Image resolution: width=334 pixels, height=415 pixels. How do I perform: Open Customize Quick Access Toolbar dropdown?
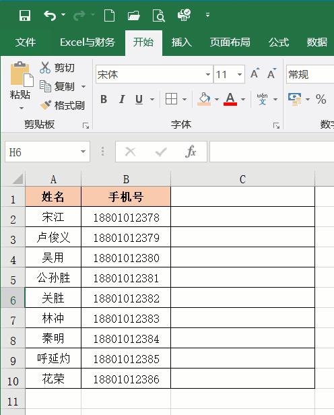208,15
